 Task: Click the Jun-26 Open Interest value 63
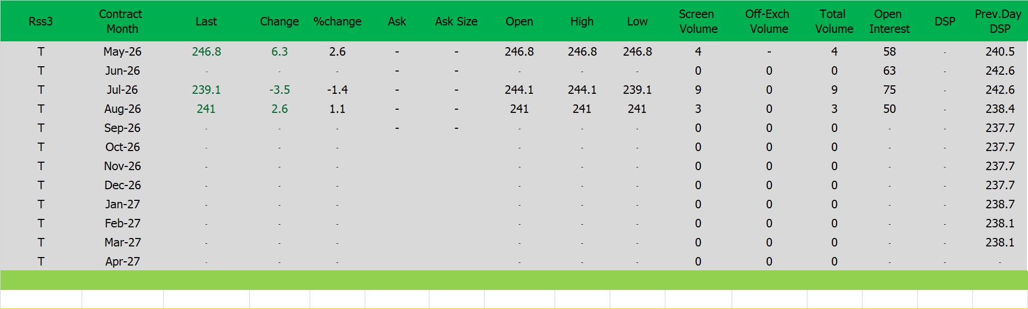pyautogui.click(x=889, y=70)
